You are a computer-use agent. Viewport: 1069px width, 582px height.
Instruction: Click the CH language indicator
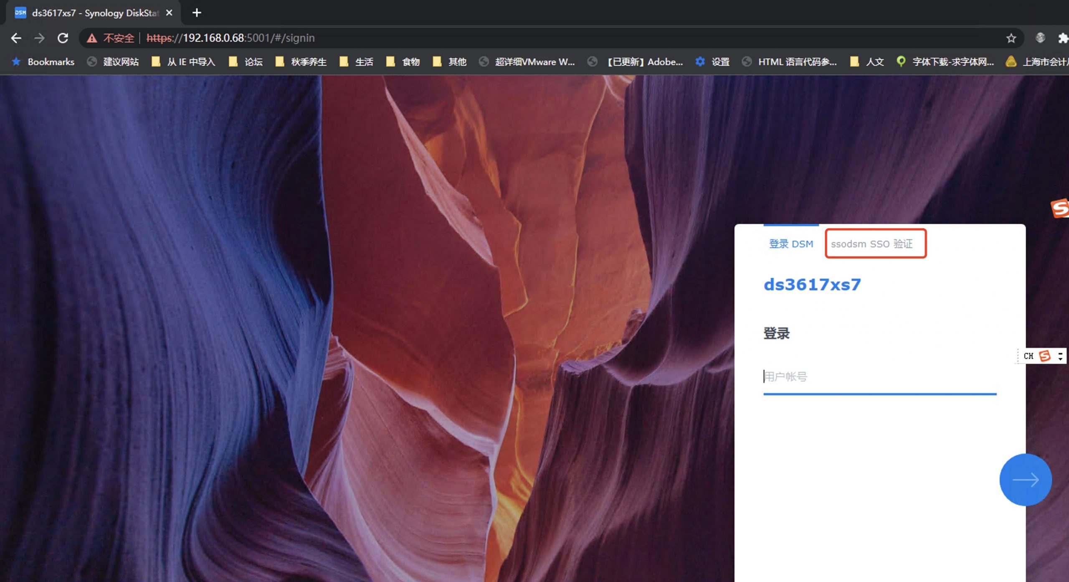[x=1028, y=356]
